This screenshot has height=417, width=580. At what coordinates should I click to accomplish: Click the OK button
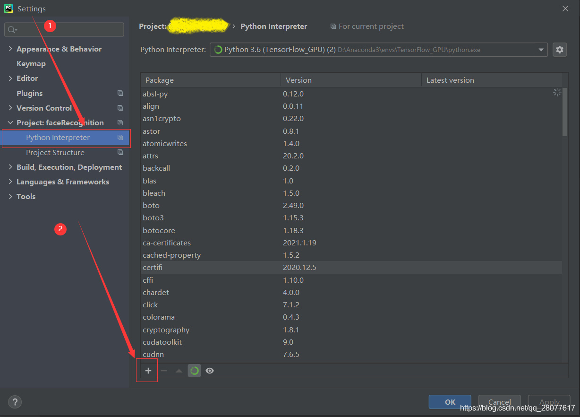pos(450,402)
